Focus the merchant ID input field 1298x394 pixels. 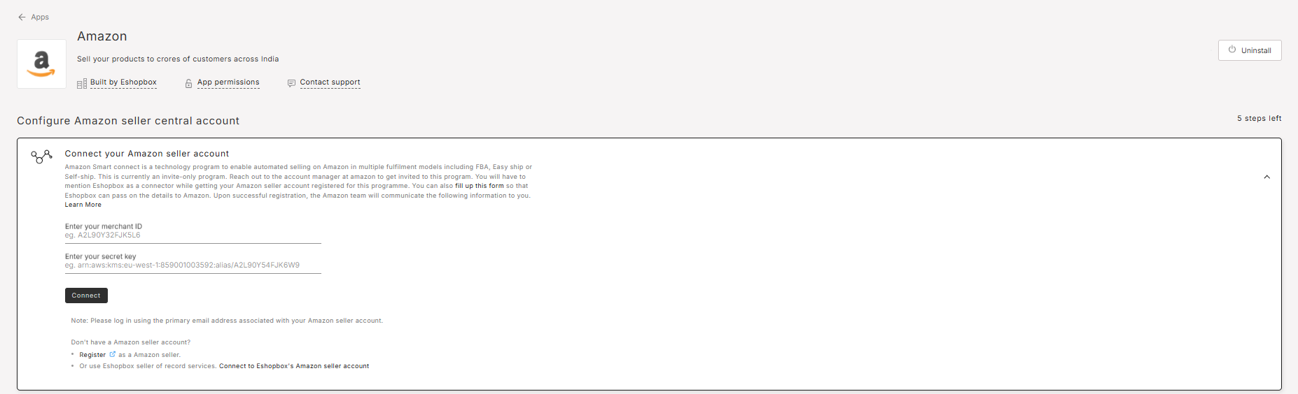coord(193,235)
